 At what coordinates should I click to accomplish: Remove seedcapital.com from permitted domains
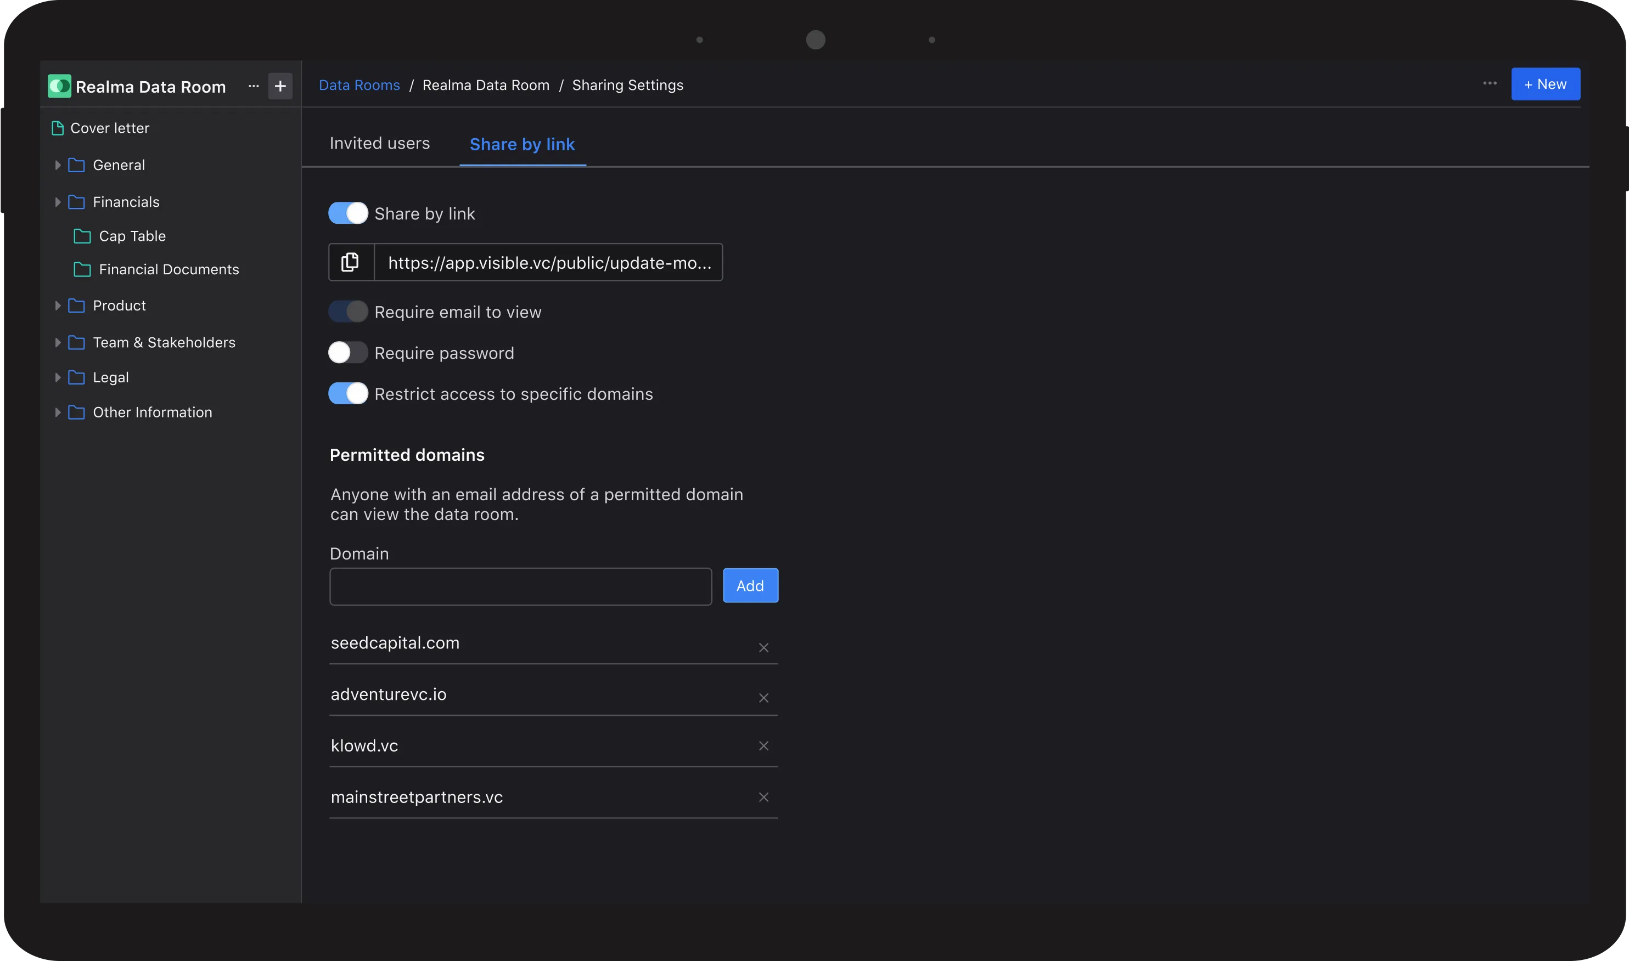pos(763,648)
